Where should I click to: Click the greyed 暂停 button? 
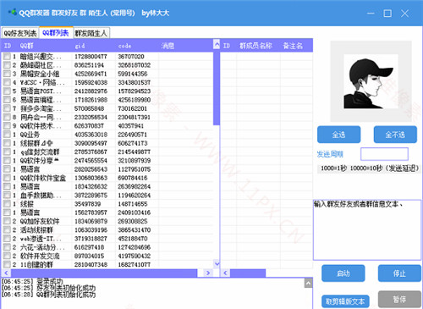(399, 299)
